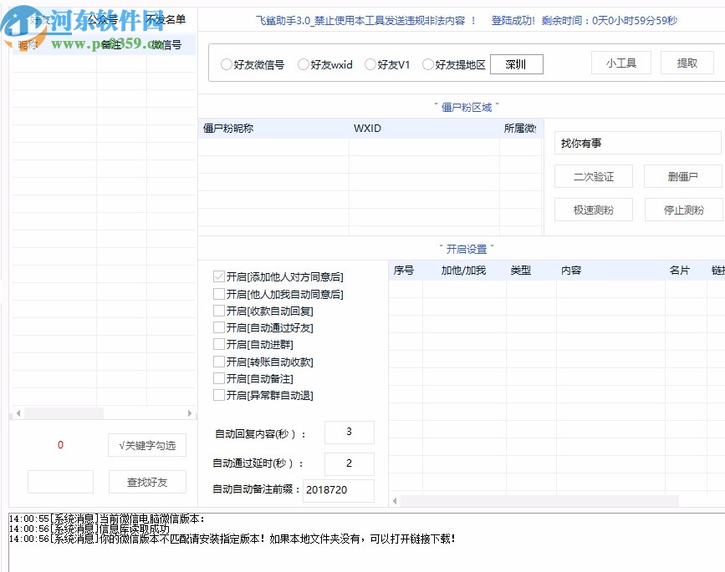
Task: Click log line 当前微信电脑微信版本
Action: coord(107,519)
